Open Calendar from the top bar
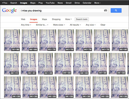Viewport: 129px width, 99px height. pos(87,3)
